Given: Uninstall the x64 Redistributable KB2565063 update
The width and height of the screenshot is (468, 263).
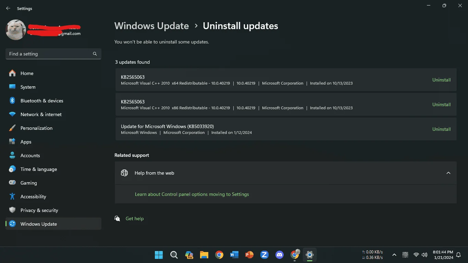Looking at the screenshot, I should pyautogui.click(x=441, y=80).
